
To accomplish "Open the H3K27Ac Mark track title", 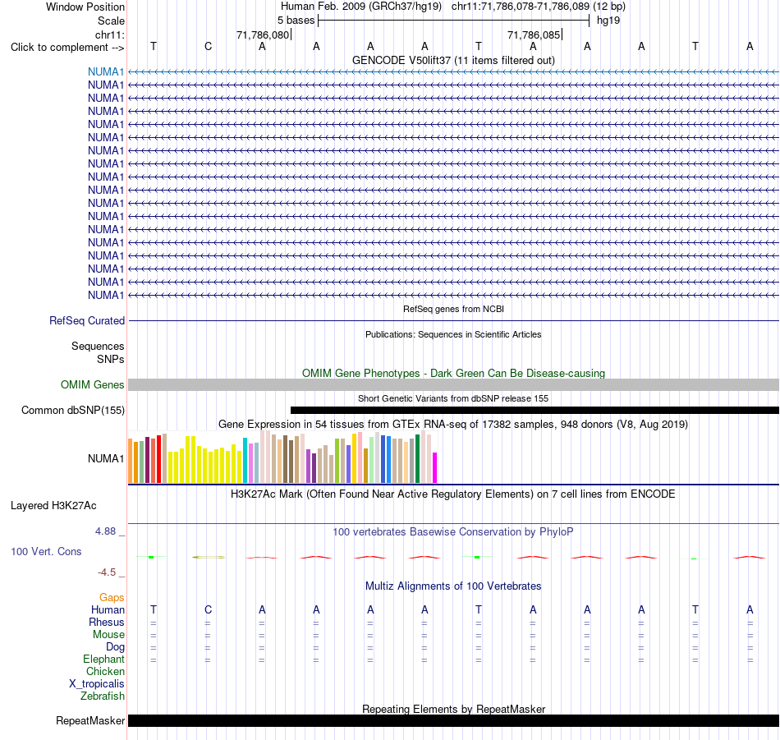I will (x=453, y=494).
